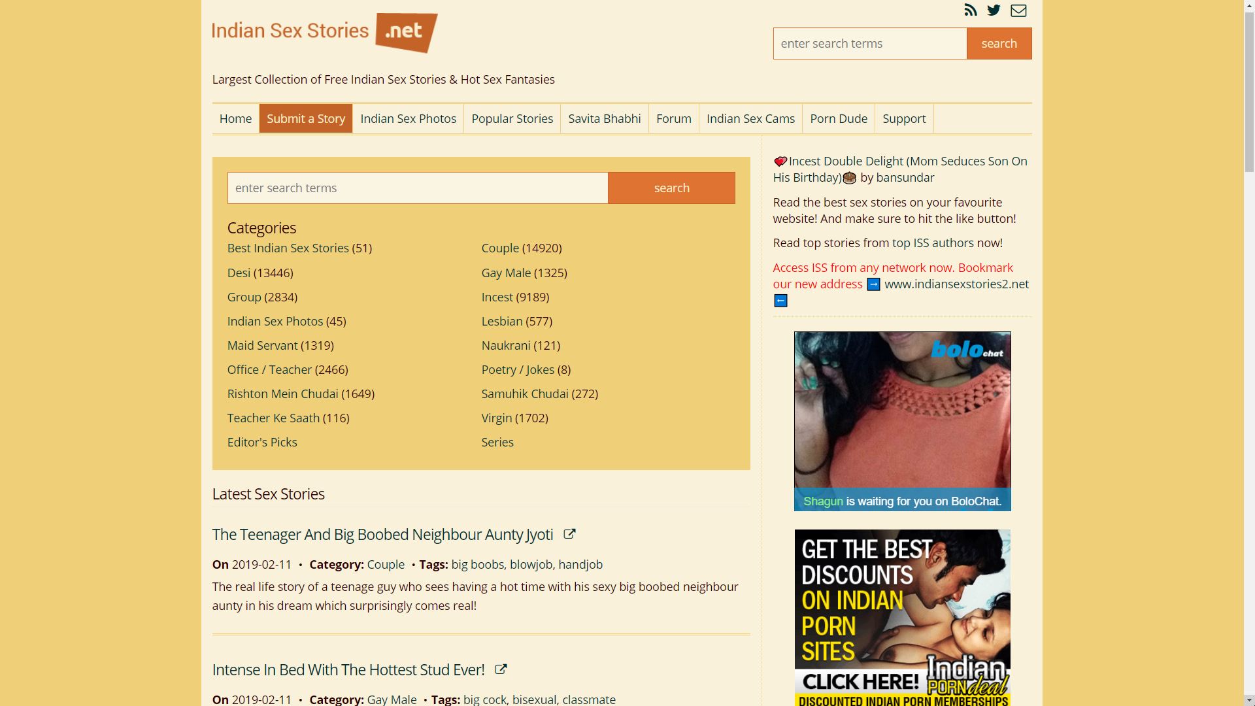Focus the header search terms field
1255x706 pixels.
click(x=870, y=43)
